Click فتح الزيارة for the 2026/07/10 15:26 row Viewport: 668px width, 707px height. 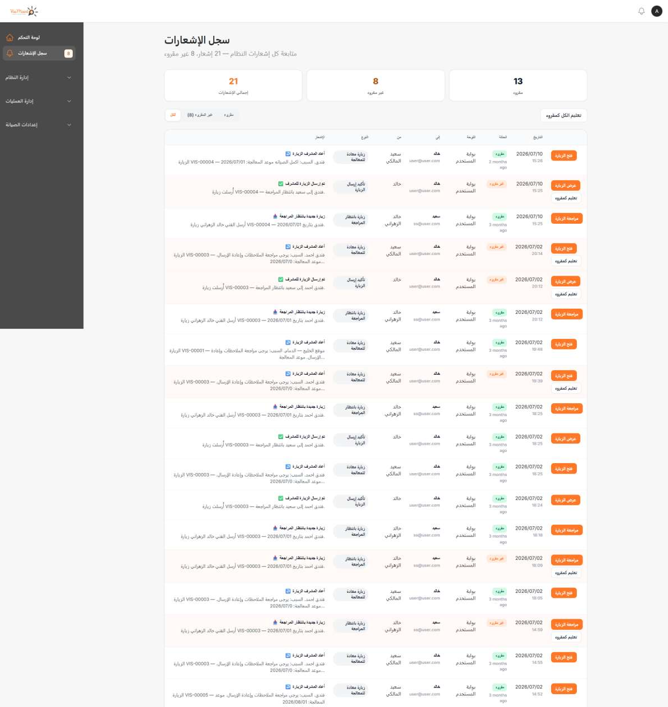pos(563,155)
